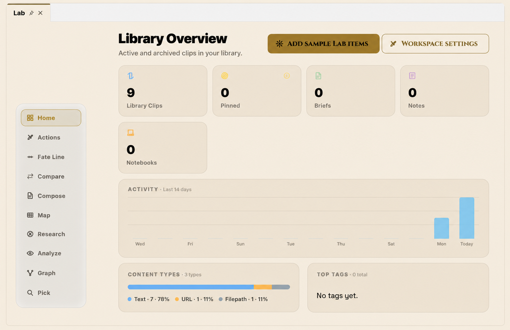Click the Wed axis label
The image size is (510, 330).
pos(140,244)
